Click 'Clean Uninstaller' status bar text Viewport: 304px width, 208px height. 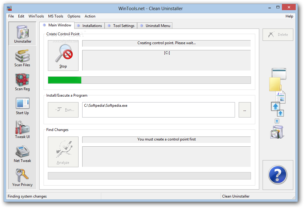tap(236, 196)
